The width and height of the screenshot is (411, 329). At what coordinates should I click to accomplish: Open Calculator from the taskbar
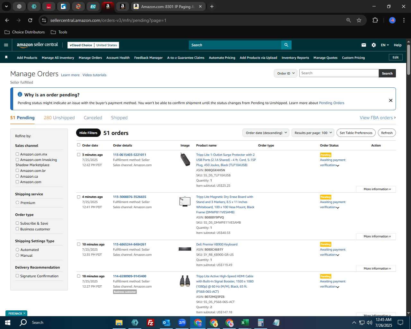(x=260, y=323)
